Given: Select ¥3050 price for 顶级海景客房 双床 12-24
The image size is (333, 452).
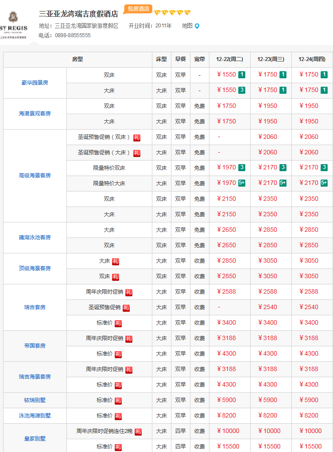Looking at the screenshot, I should click(309, 276).
